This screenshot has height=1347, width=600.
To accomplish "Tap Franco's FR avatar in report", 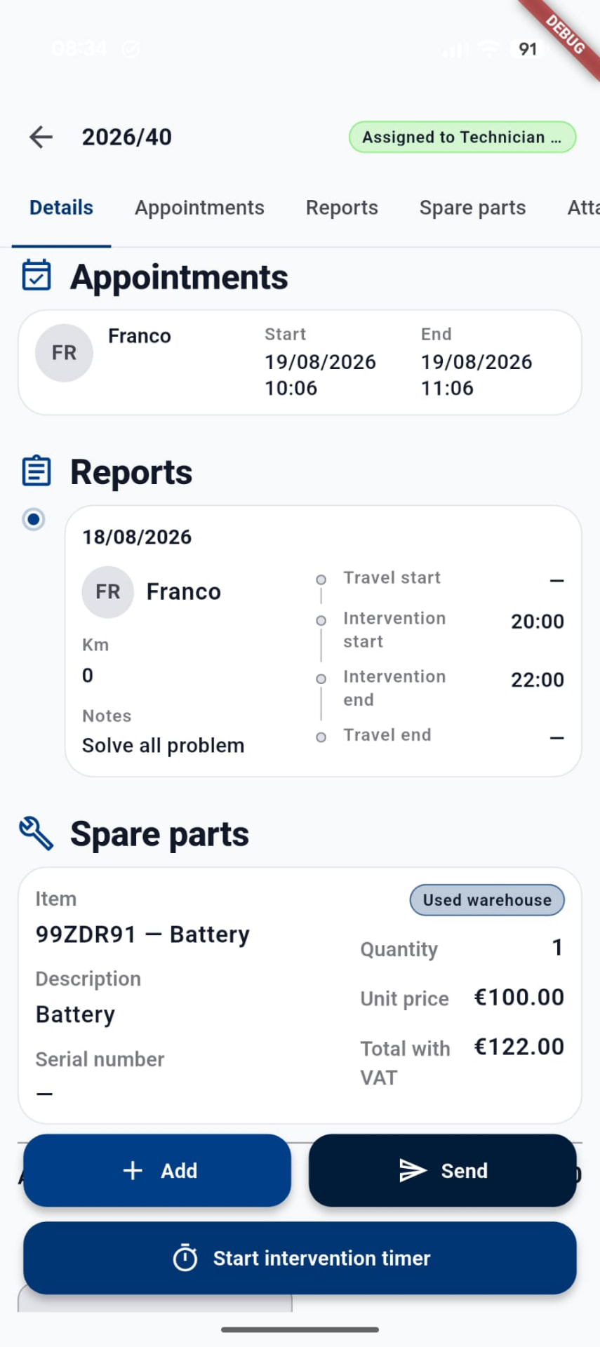I will click(x=107, y=591).
